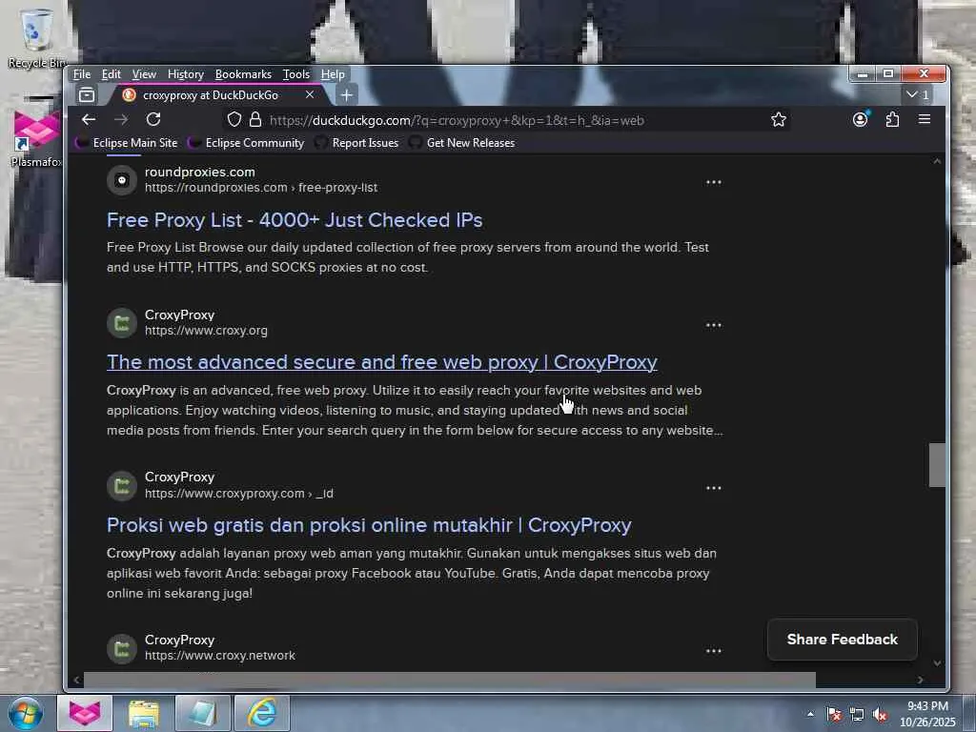
Task: Open the hamburger application menu
Action: 925,119
